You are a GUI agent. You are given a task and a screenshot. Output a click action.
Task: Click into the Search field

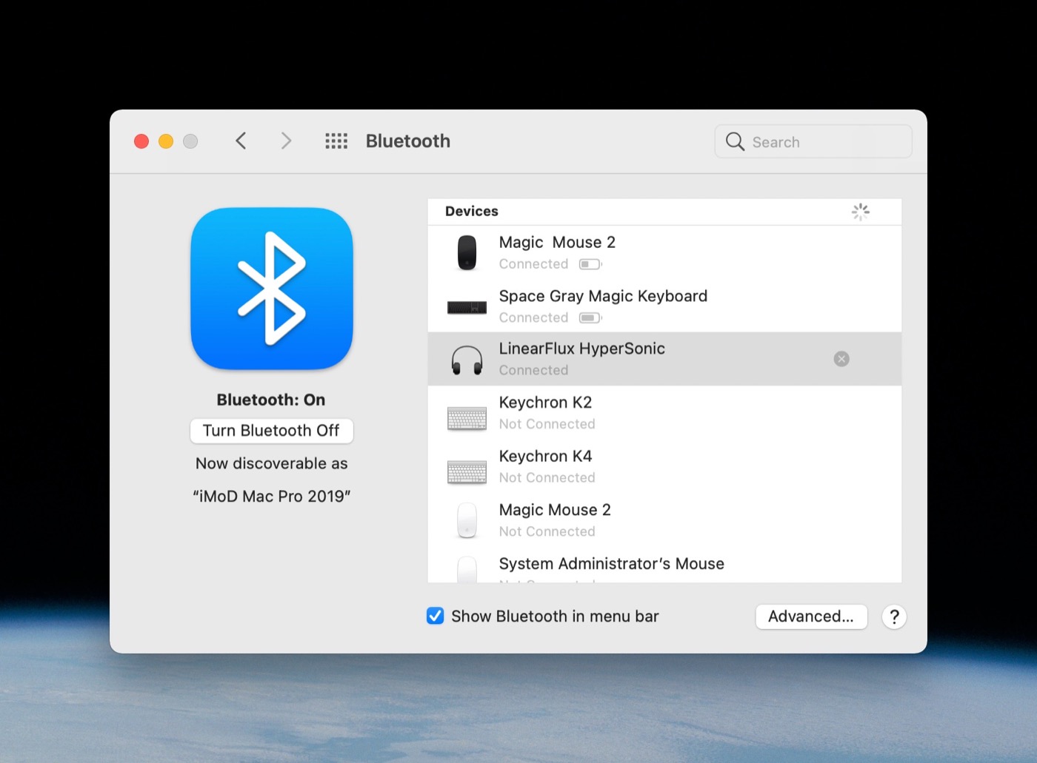pyautogui.click(x=813, y=141)
